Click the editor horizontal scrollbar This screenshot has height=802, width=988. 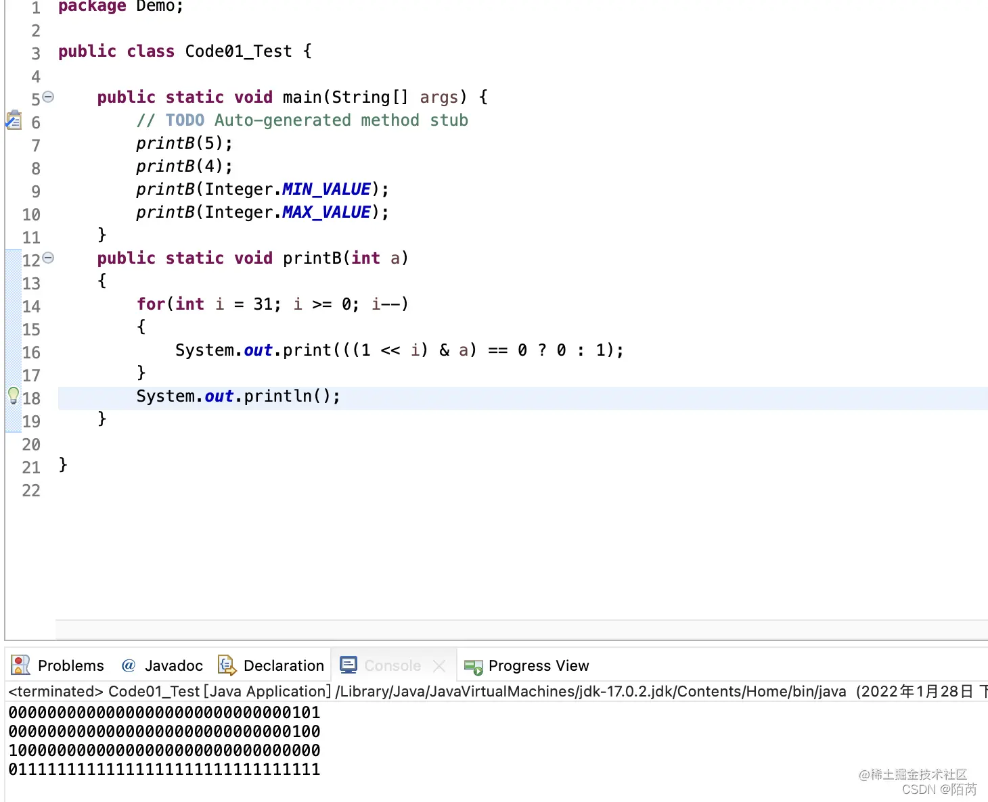[x=522, y=630]
